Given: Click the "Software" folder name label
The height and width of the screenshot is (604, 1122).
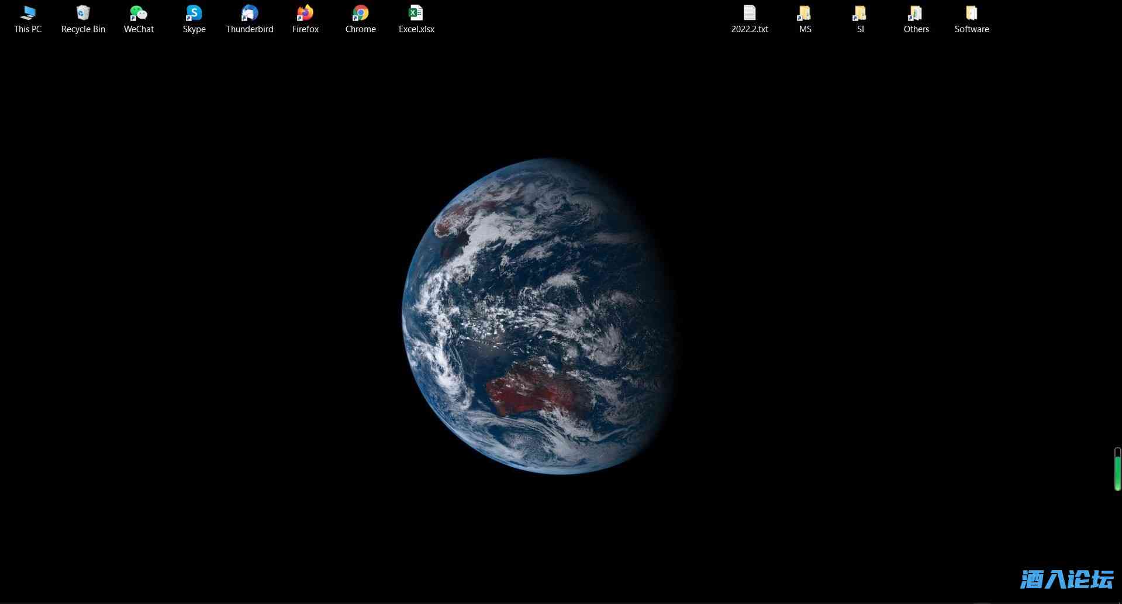Looking at the screenshot, I should (971, 29).
